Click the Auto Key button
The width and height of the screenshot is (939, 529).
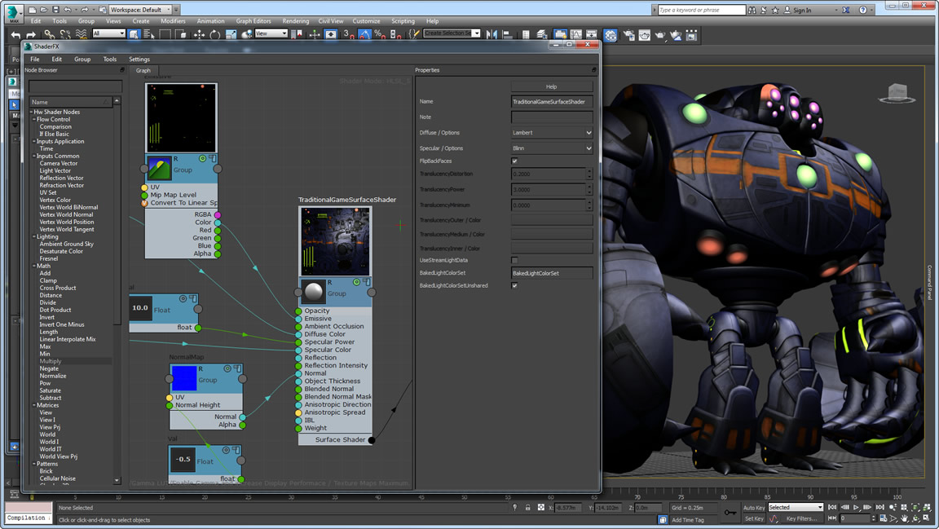754,508
